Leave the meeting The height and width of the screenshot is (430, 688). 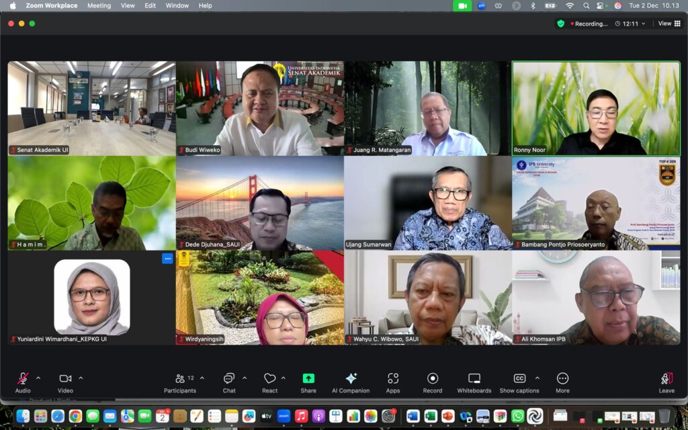pos(666,380)
